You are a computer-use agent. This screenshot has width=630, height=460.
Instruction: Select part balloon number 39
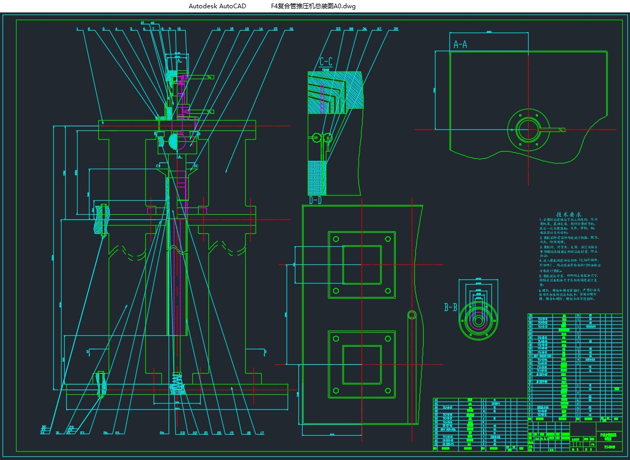(396, 29)
